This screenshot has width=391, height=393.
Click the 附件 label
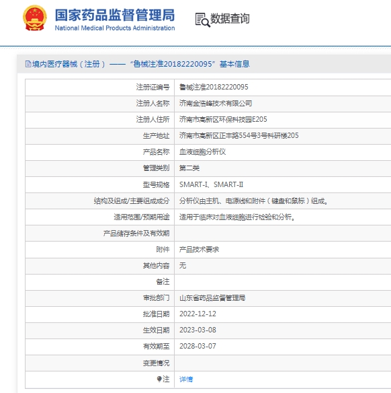pos(163,250)
